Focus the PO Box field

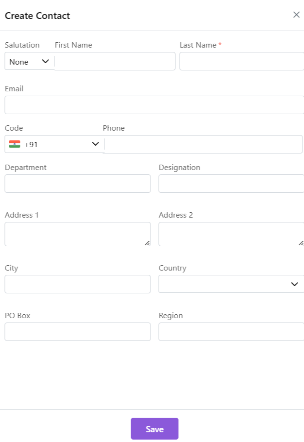coord(78,332)
